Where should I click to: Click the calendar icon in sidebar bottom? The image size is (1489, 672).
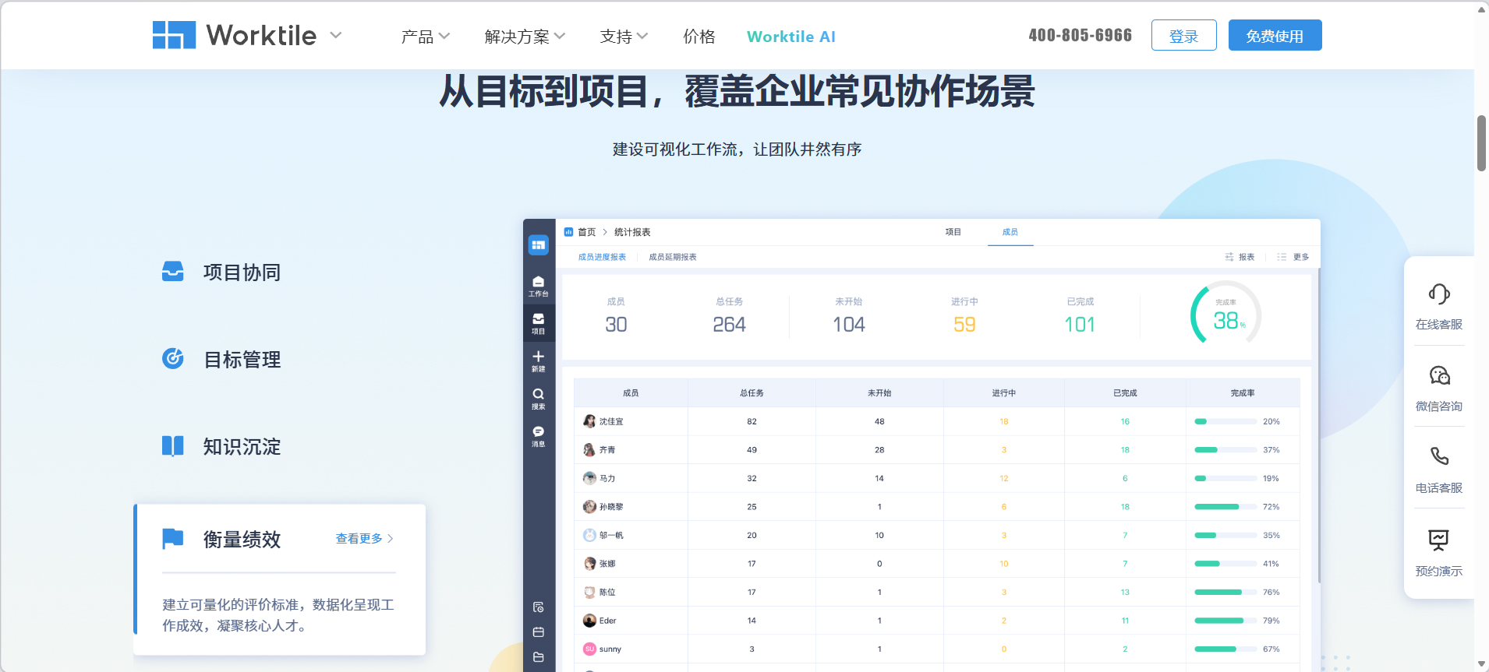point(538,632)
